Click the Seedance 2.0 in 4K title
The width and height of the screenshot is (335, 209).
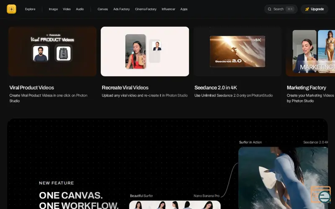pos(216,88)
